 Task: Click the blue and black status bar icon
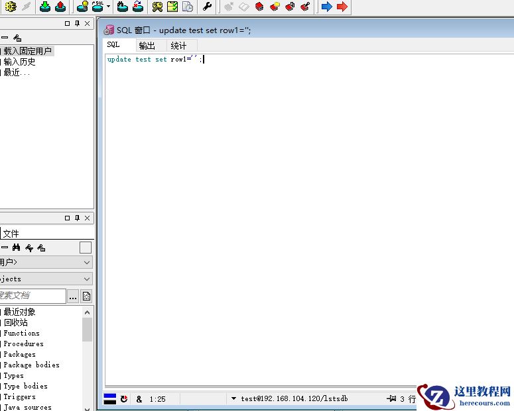pyautogui.click(x=110, y=399)
